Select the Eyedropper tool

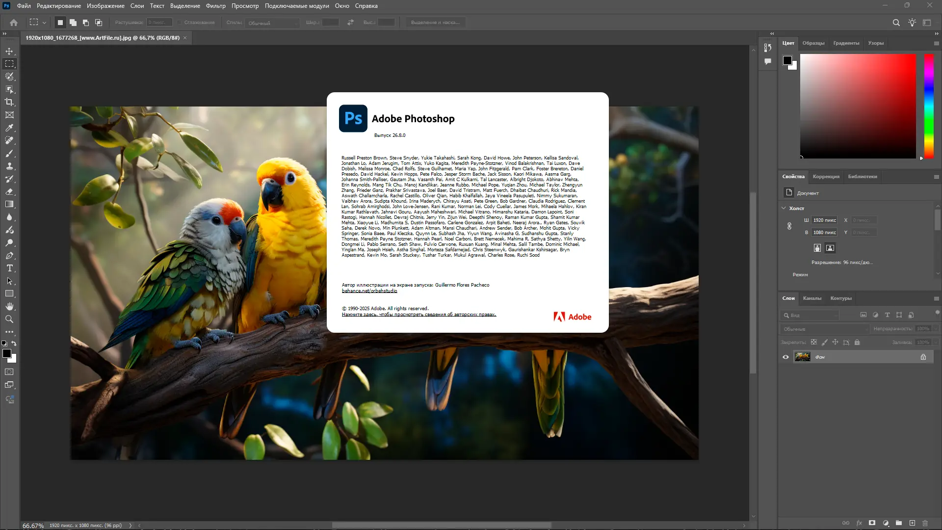click(9, 128)
